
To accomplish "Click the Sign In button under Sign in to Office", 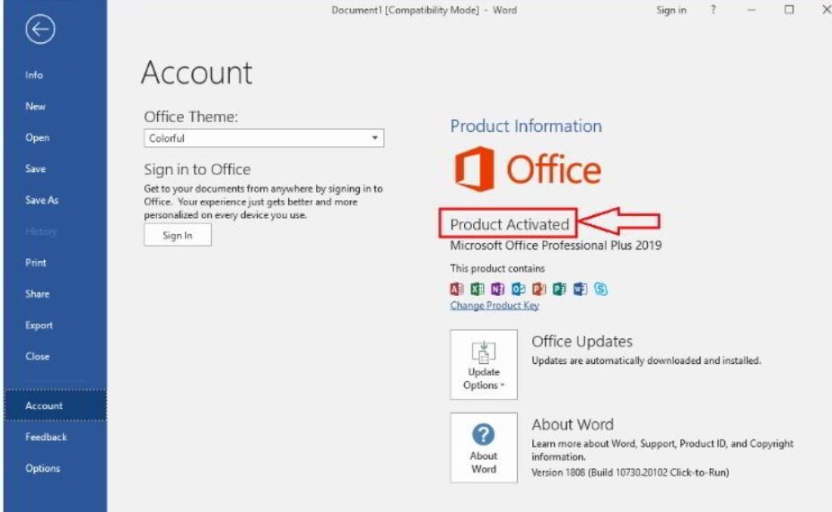I will (177, 235).
